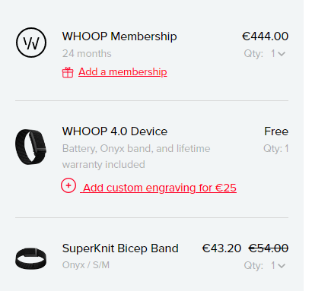
Task: Click the membership quantity chevron arrow
Action: point(282,54)
